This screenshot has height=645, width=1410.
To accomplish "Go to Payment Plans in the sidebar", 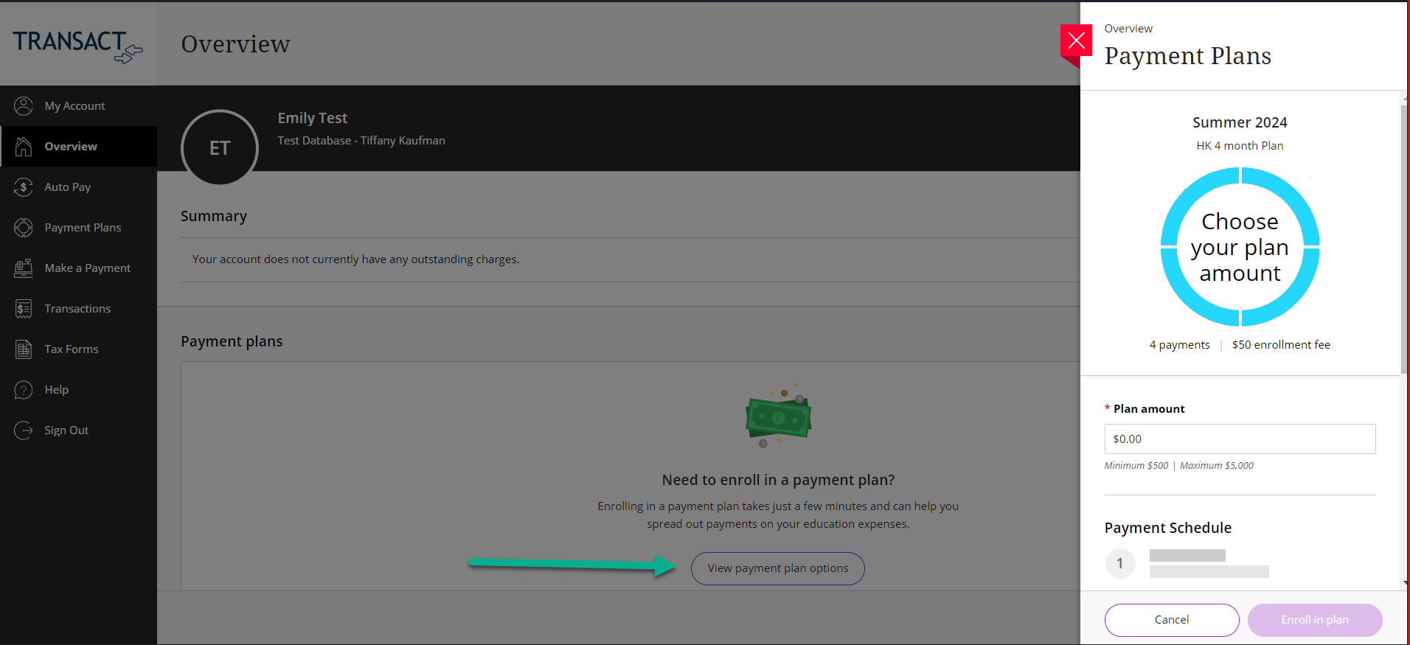I will (x=79, y=228).
